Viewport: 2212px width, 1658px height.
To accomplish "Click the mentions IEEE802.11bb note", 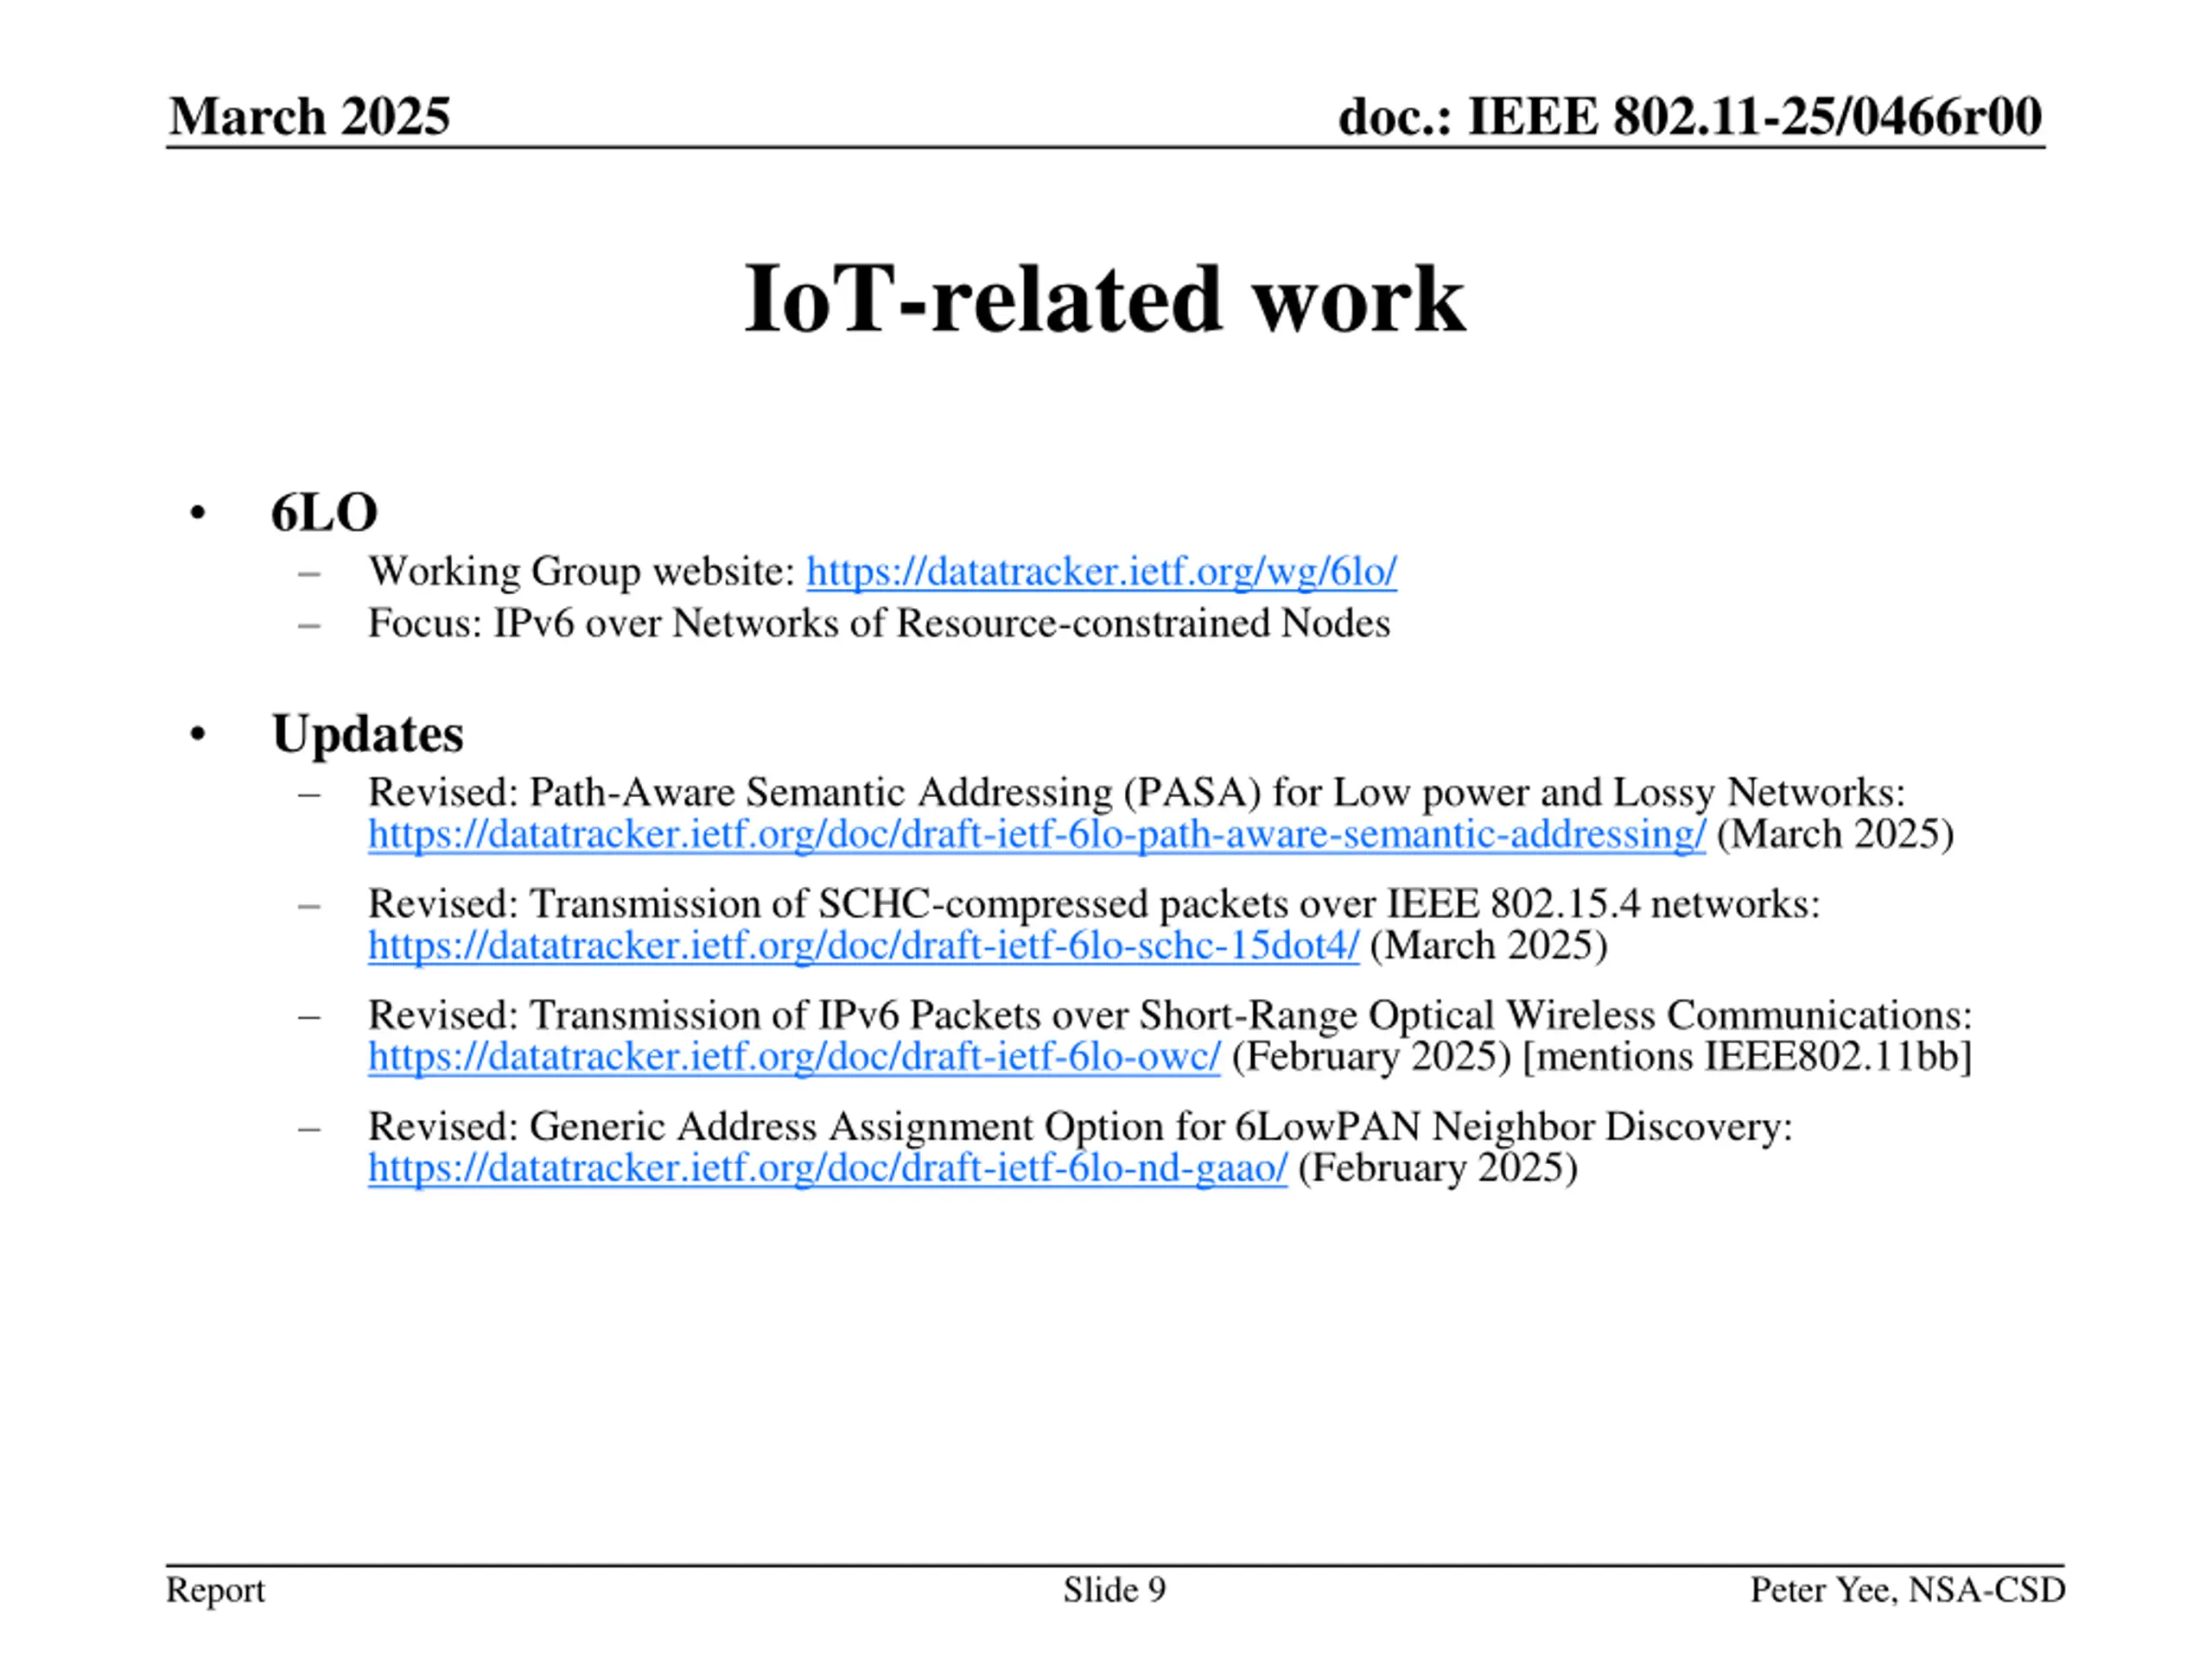I will coord(1746,1056).
